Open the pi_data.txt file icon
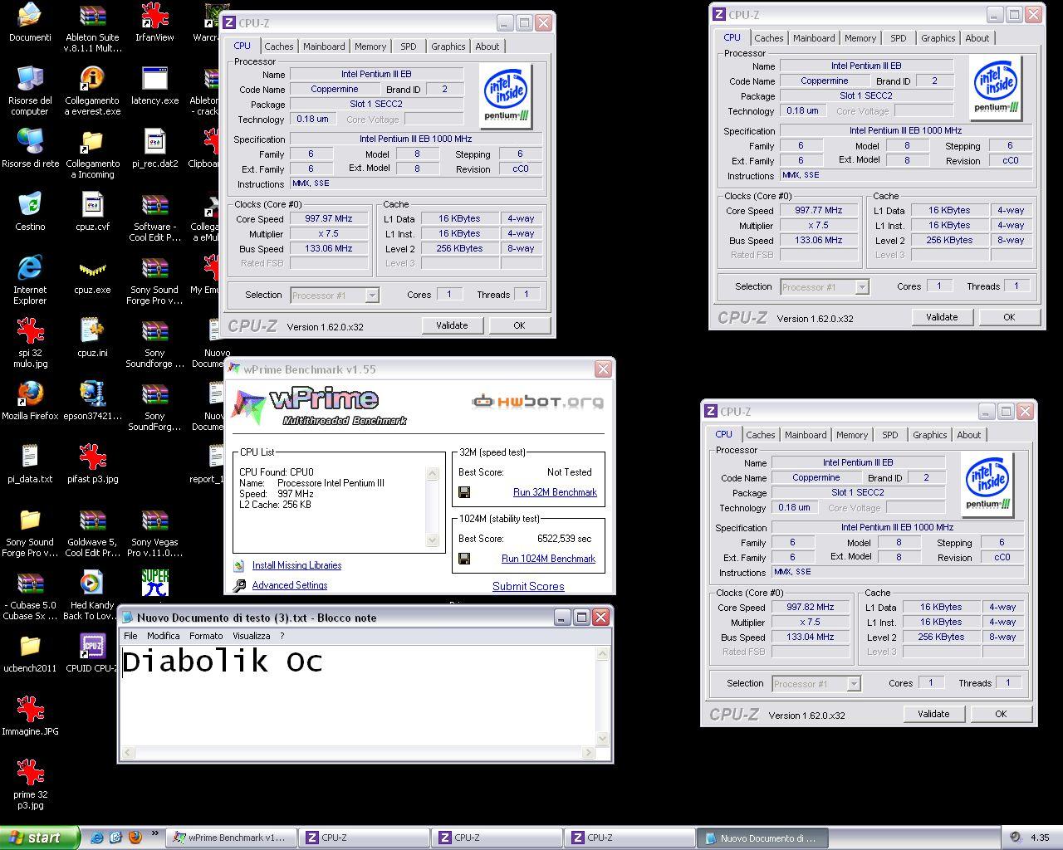Image resolution: width=1063 pixels, height=850 pixels. [30, 465]
